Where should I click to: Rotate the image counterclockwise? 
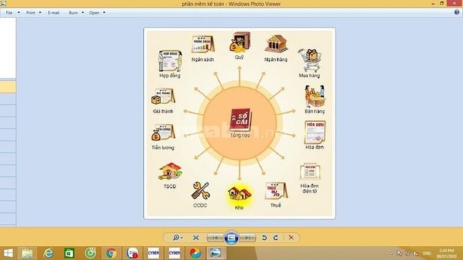coord(265,237)
